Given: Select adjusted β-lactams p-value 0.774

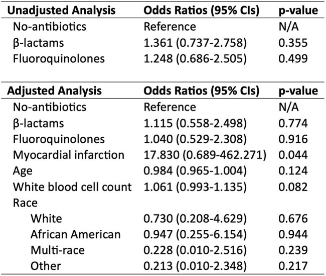Looking at the screenshot, I should (293, 123).
